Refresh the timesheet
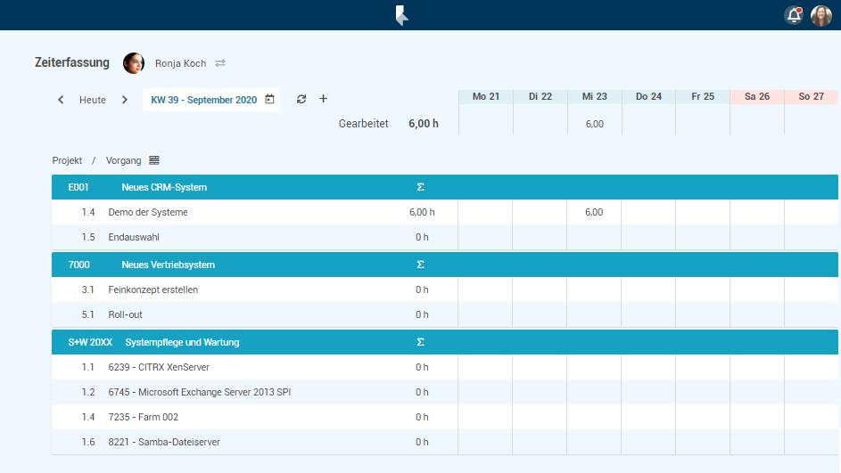Viewport: 841px width, 473px height. pos(301,99)
